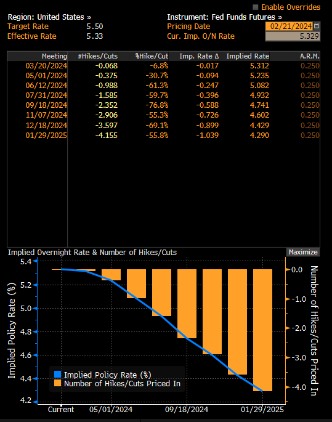332x422 pixels.
Task: Expand the Instrument Fed Funds Futures selector
Action: coord(224,17)
